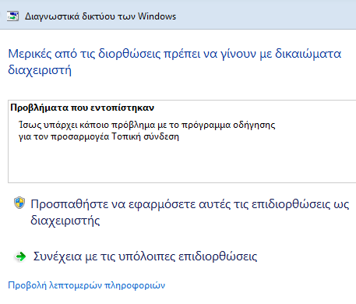Click the word 'πληροφοριών' in bottom link
The width and height of the screenshot is (356, 304).
coord(135,285)
